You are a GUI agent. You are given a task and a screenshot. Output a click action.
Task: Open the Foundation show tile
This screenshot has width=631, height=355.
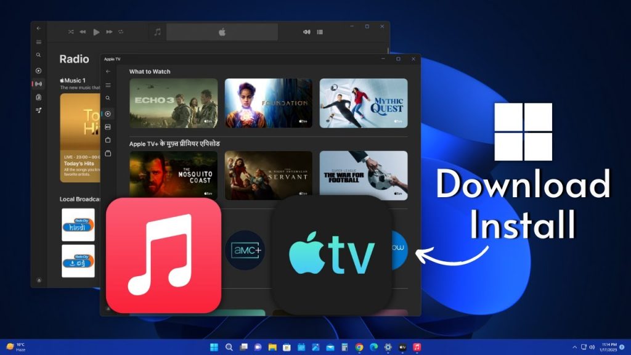pos(269,103)
